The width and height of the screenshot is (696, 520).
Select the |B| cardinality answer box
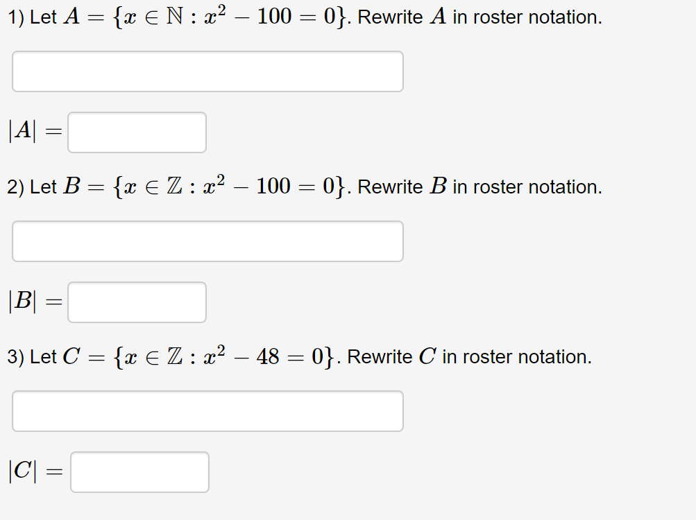(x=136, y=302)
